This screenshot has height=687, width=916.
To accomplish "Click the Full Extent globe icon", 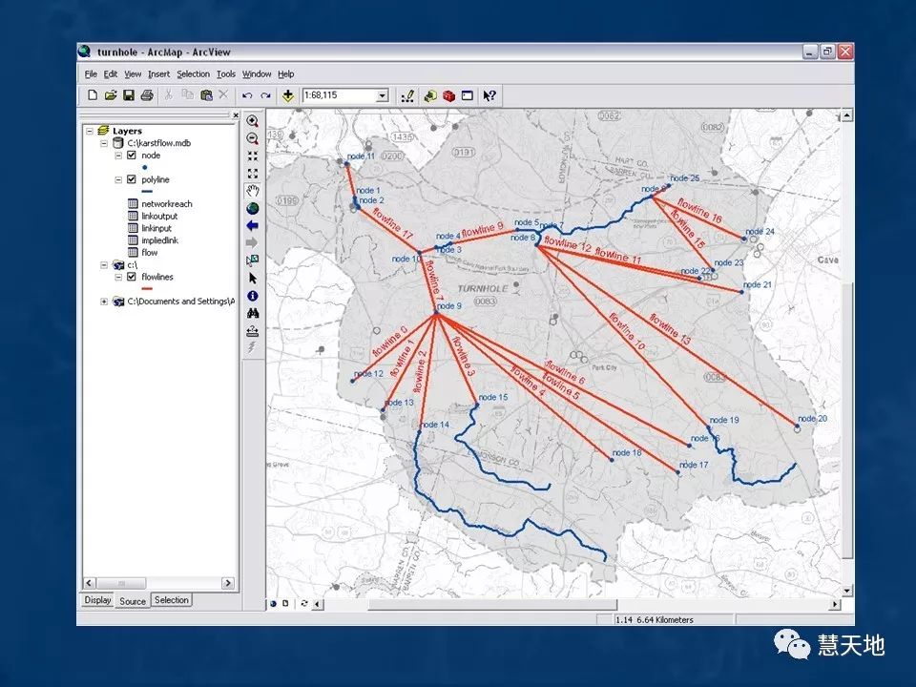I will coord(253,208).
